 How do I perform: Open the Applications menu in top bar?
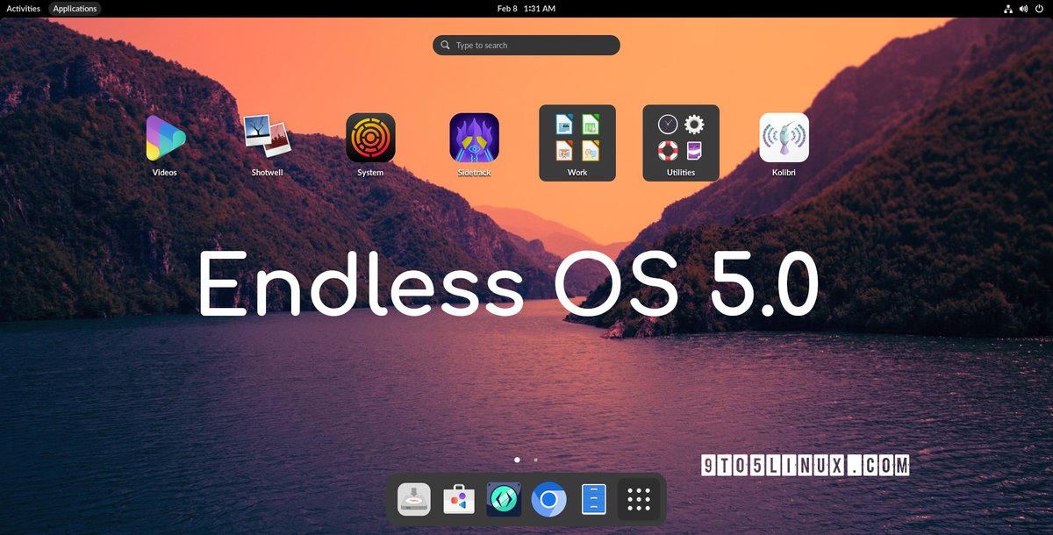pyautogui.click(x=75, y=8)
